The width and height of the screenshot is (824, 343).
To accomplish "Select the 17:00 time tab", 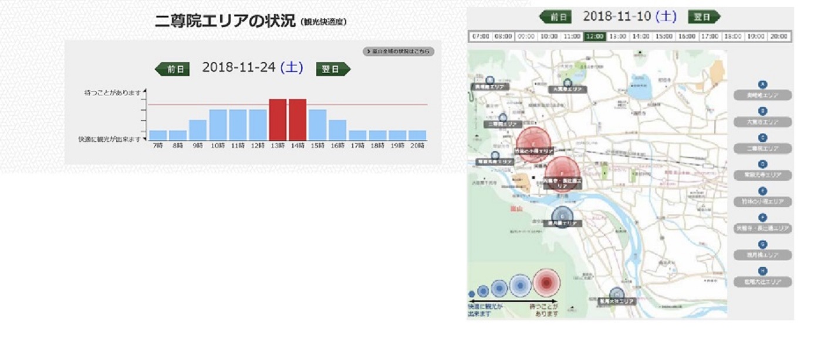I will [x=710, y=36].
